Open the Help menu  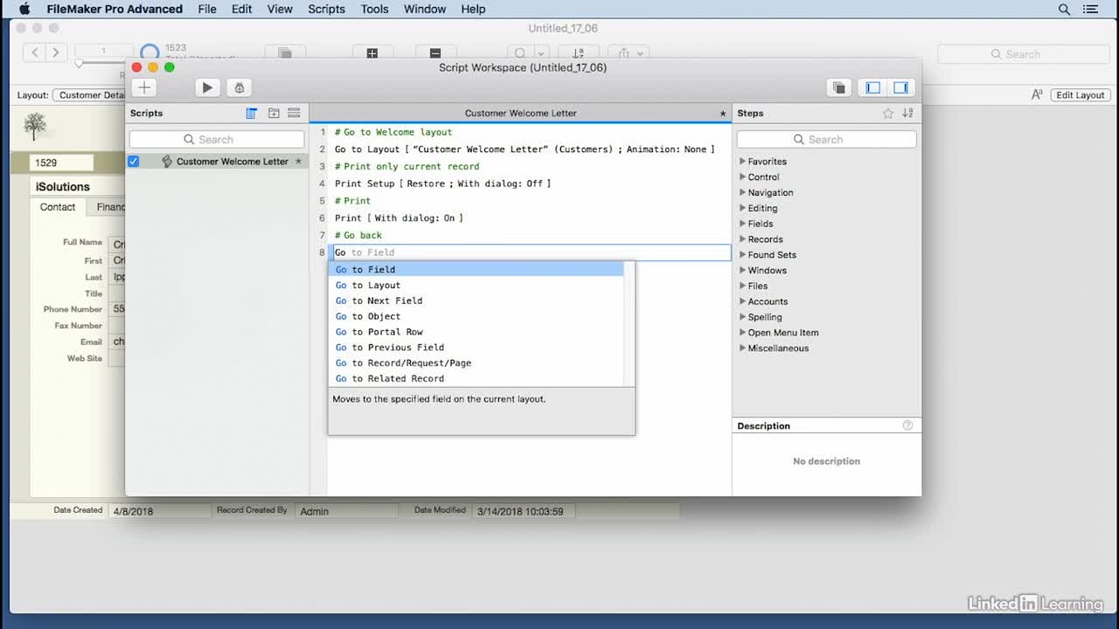click(x=473, y=9)
